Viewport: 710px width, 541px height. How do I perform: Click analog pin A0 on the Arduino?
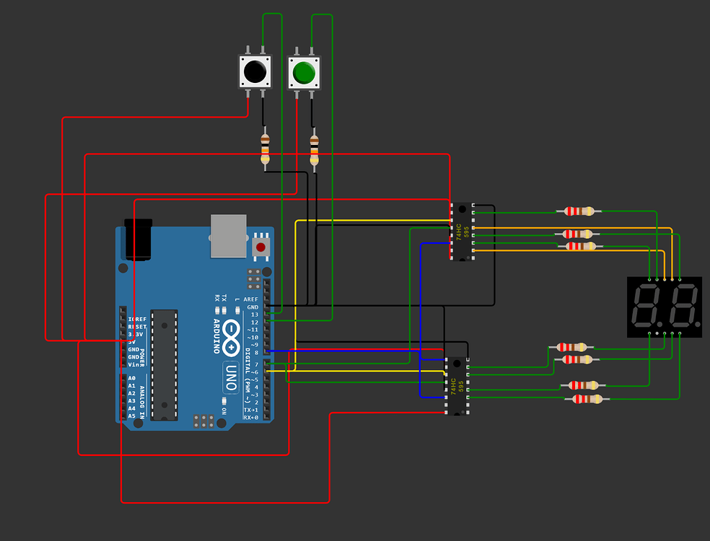click(123, 378)
